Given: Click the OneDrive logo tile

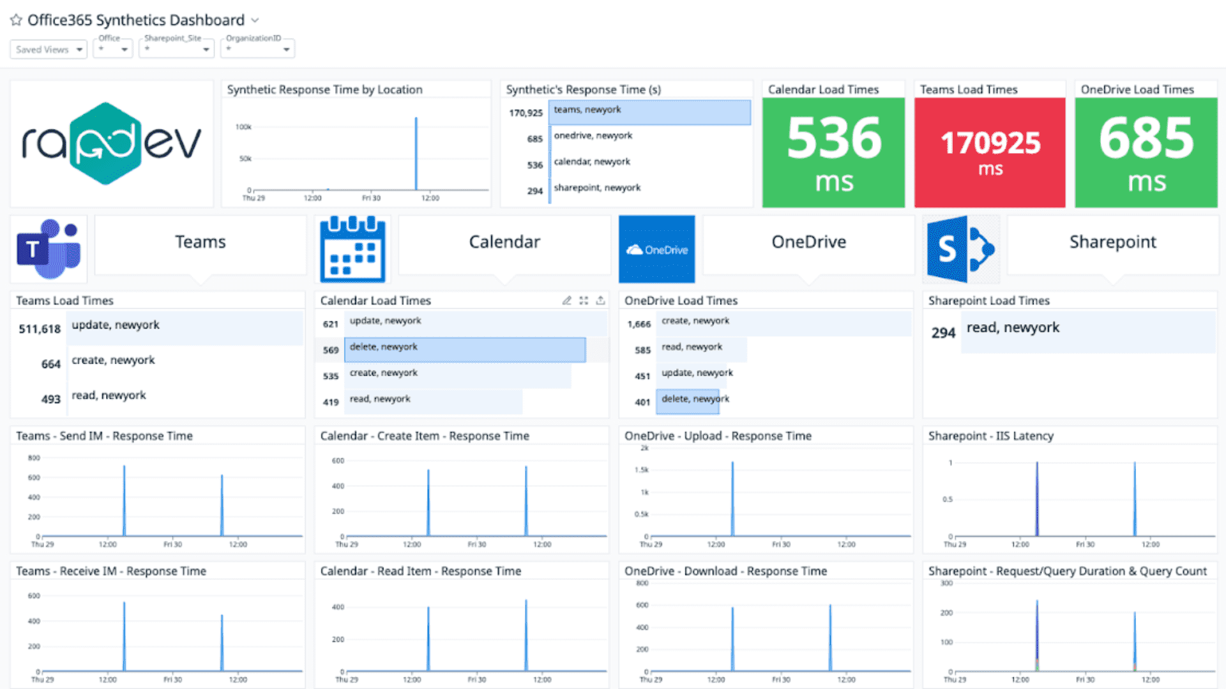Looking at the screenshot, I should pos(657,249).
